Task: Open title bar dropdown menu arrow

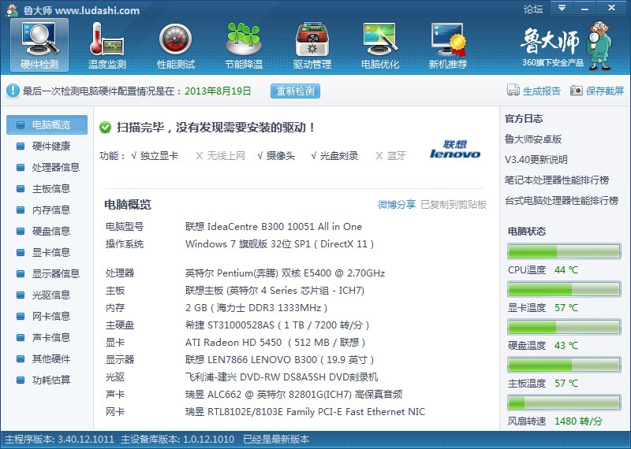Action: click(x=562, y=8)
